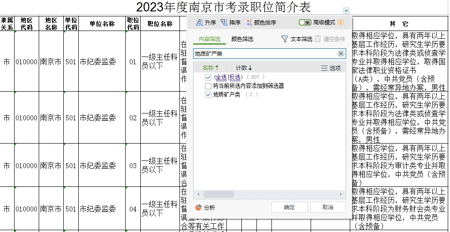
Task: Switch to the 内容筛选 tab
Action: pyautogui.click(x=210, y=39)
